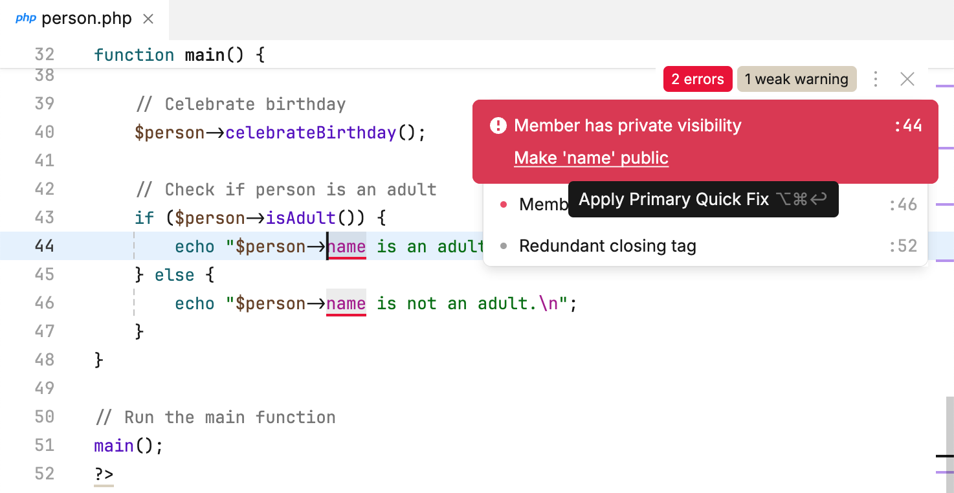Click the :44 line reference in error
The height and width of the screenshot is (493, 954).
coord(907,126)
